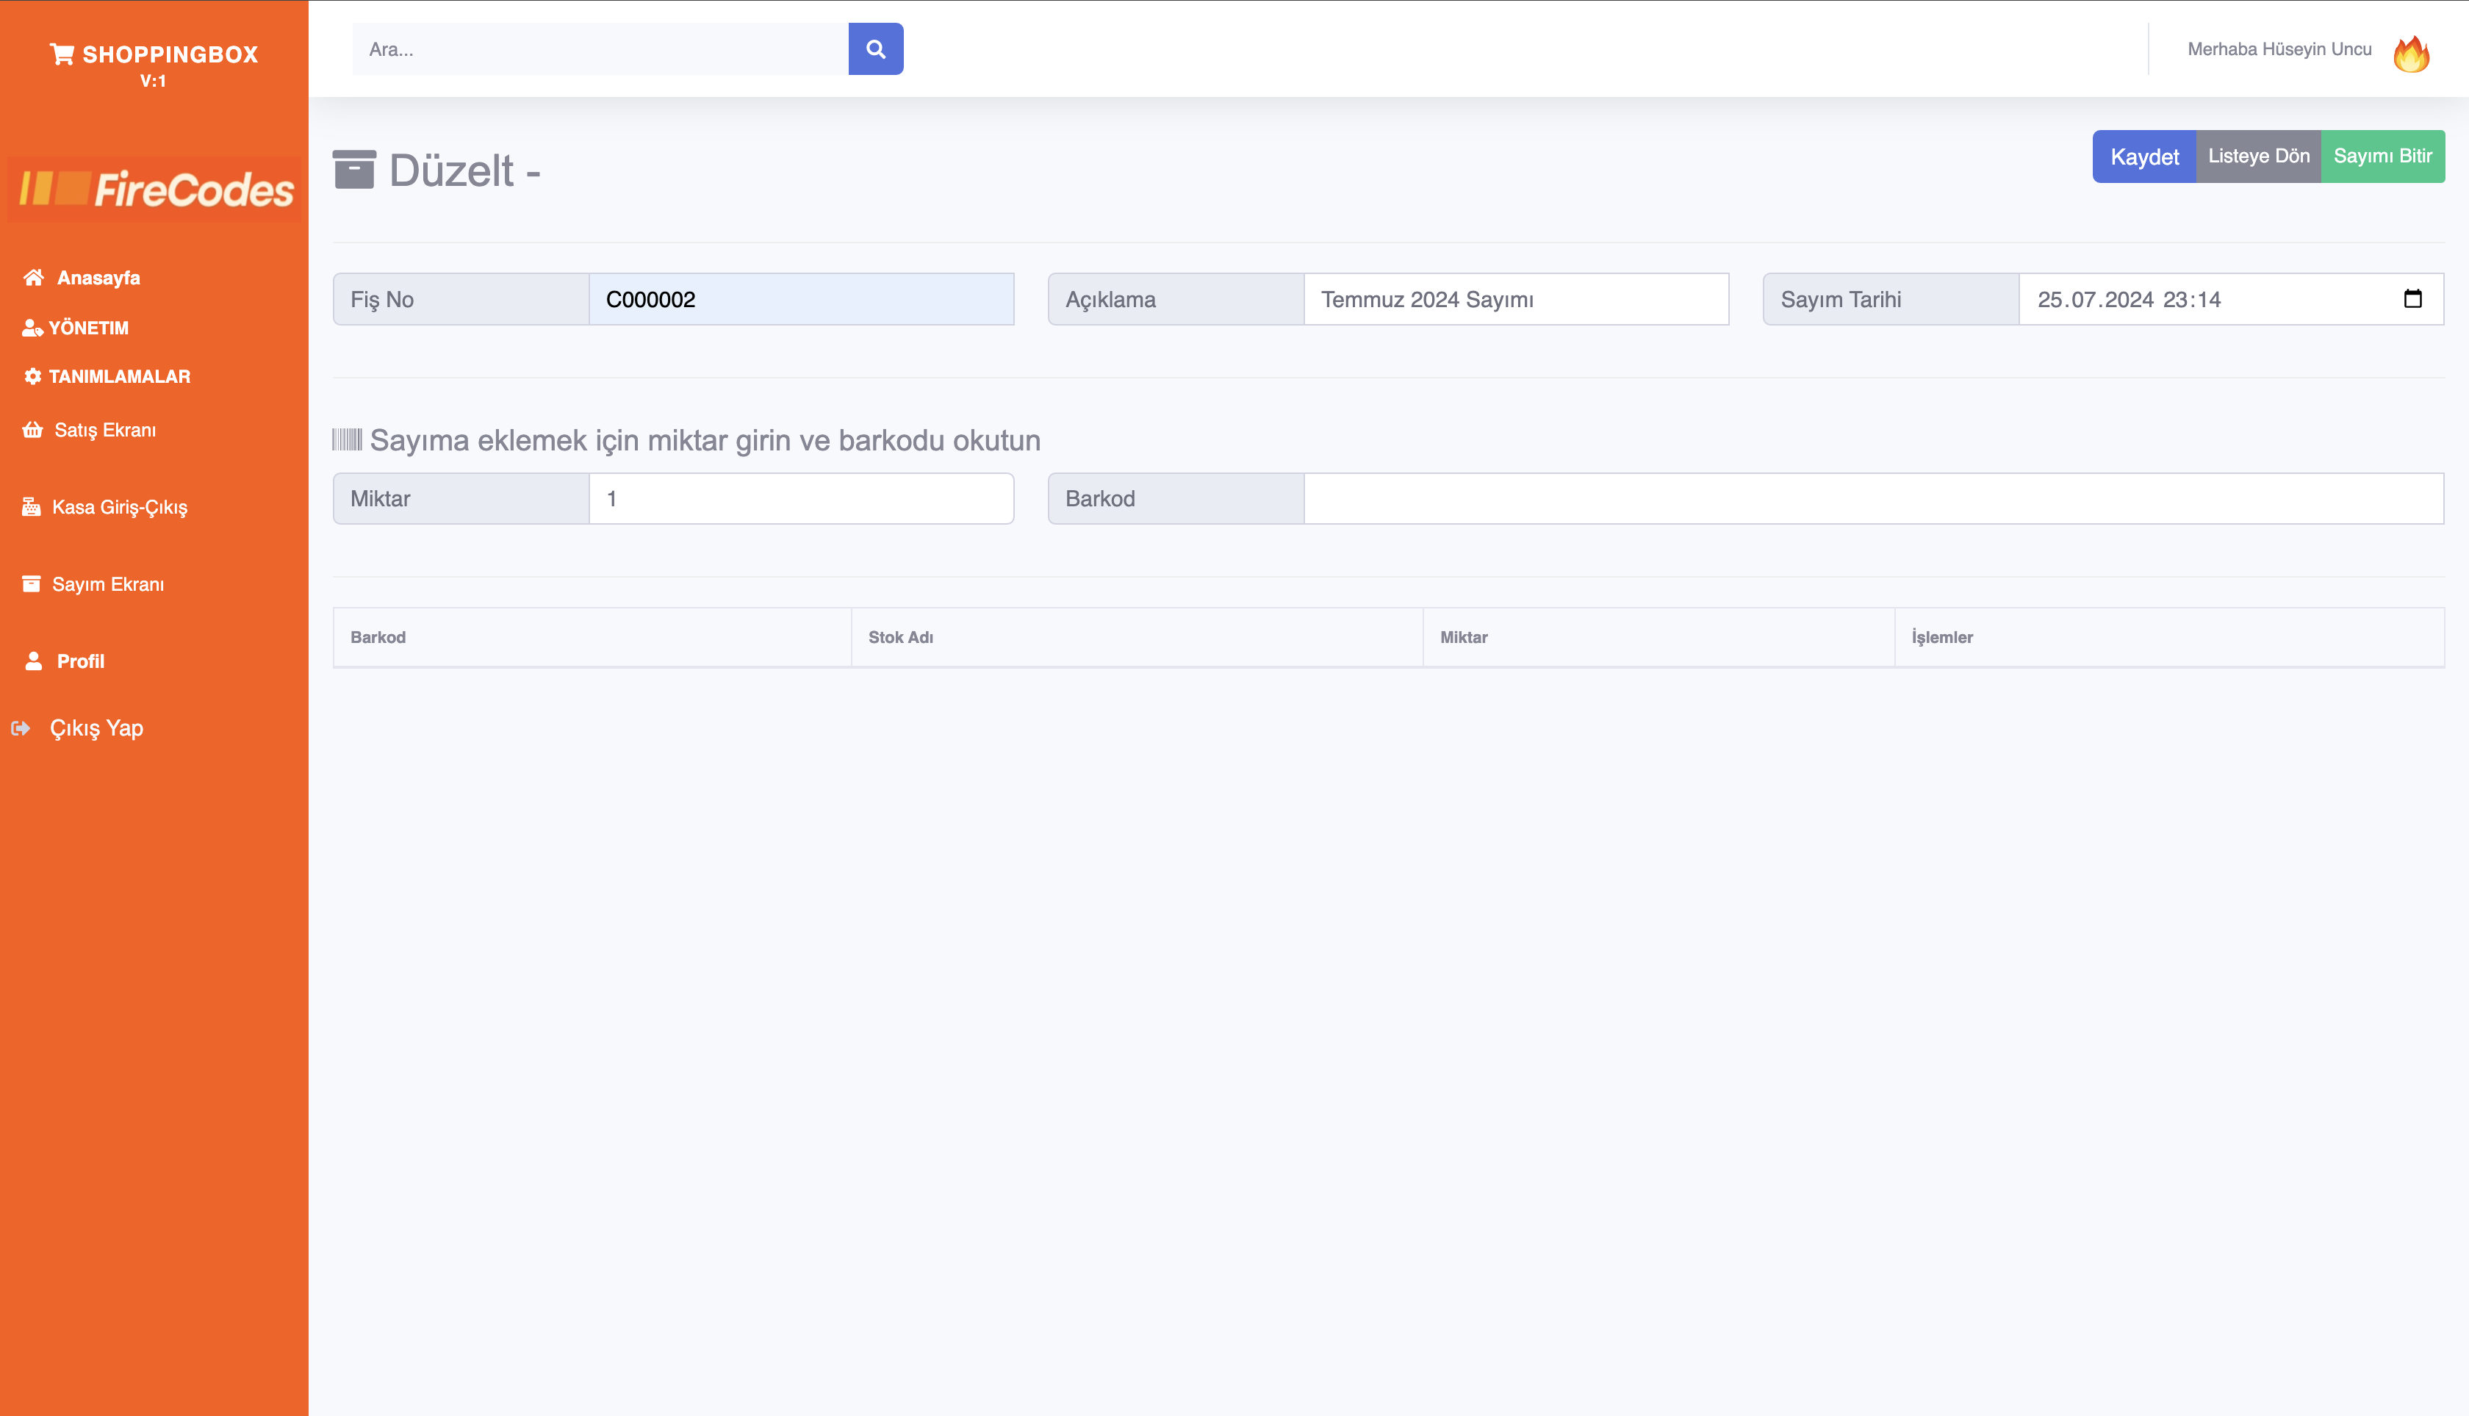Screen dimensions: 2469x1416
Task: Open the Kasa Giriş-Çıkış page
Action: tap(118, 507)
